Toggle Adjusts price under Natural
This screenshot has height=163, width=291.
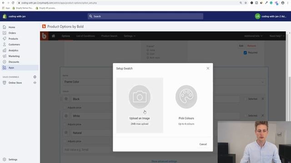[65, 141]
